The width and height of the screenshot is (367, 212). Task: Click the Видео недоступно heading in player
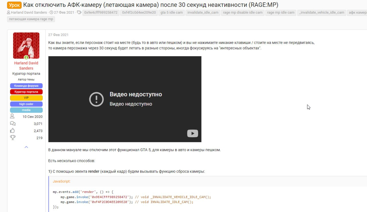click(136, 95)
